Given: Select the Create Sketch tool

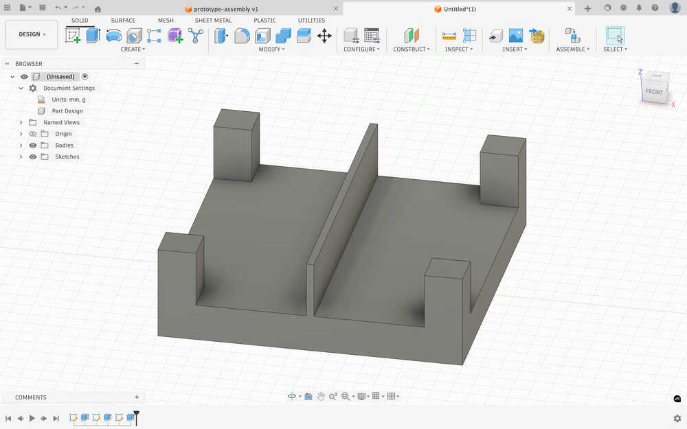Looking at the screenshot, I should (x=73, y=36).
